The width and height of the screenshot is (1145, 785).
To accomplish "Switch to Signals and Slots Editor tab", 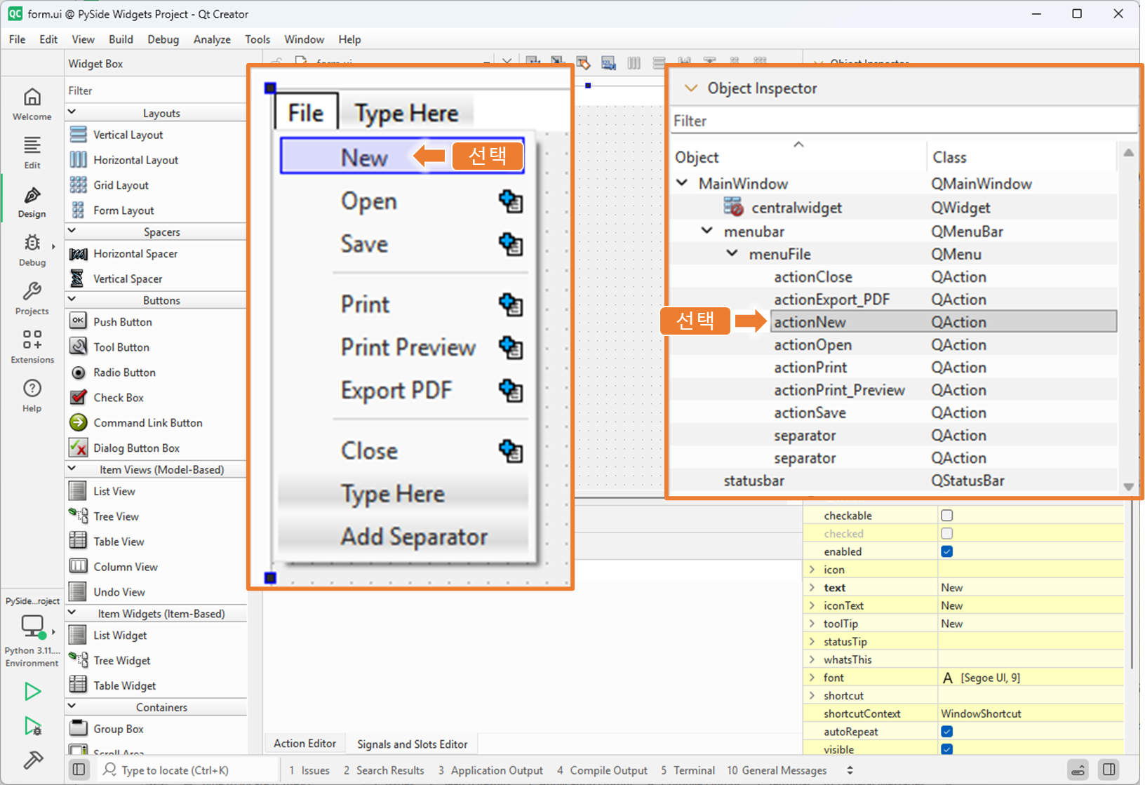I will point(412,744).
